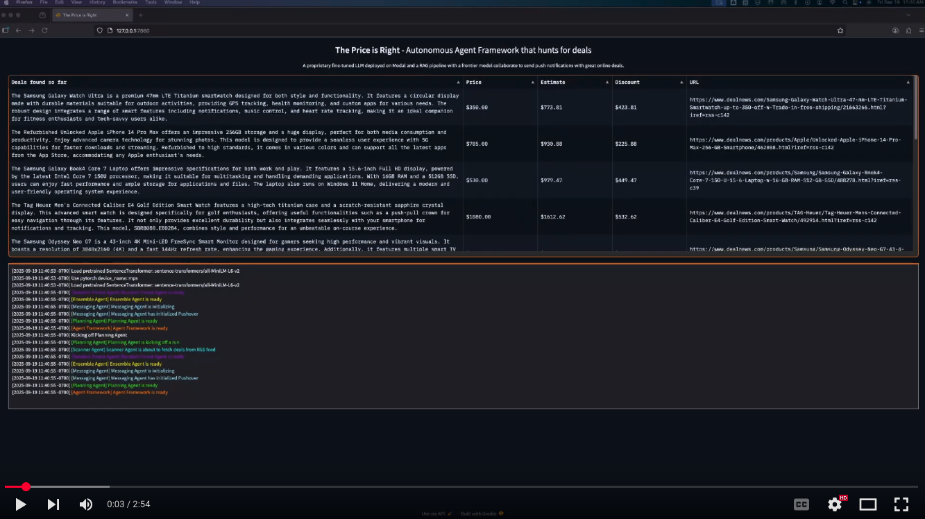Image resolution: width=925 pixels, height=519 pixels.
Task: Skip to next video
Action: (53, 504)
